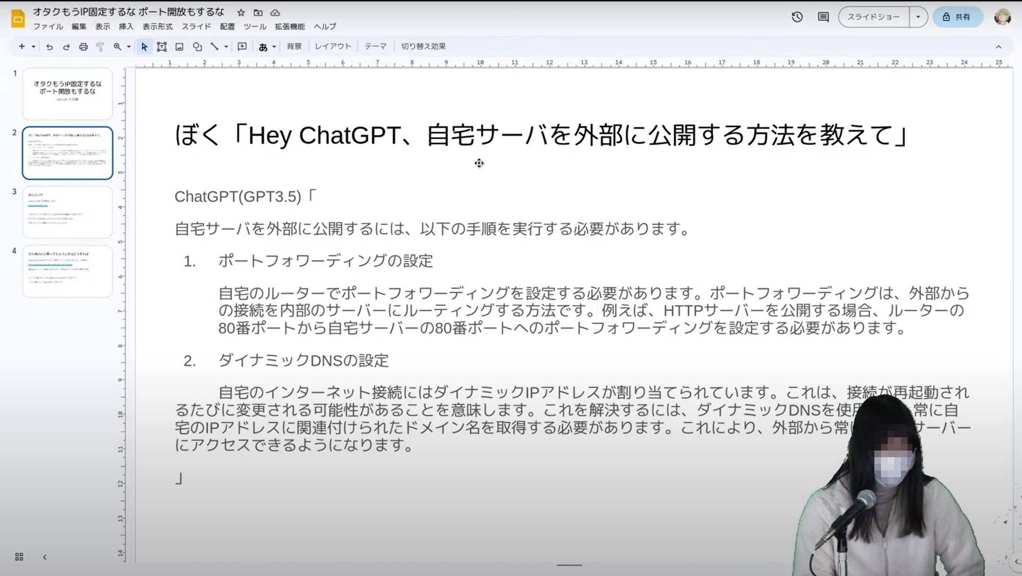Switch to grid view icon

click(x=19, y=557)
